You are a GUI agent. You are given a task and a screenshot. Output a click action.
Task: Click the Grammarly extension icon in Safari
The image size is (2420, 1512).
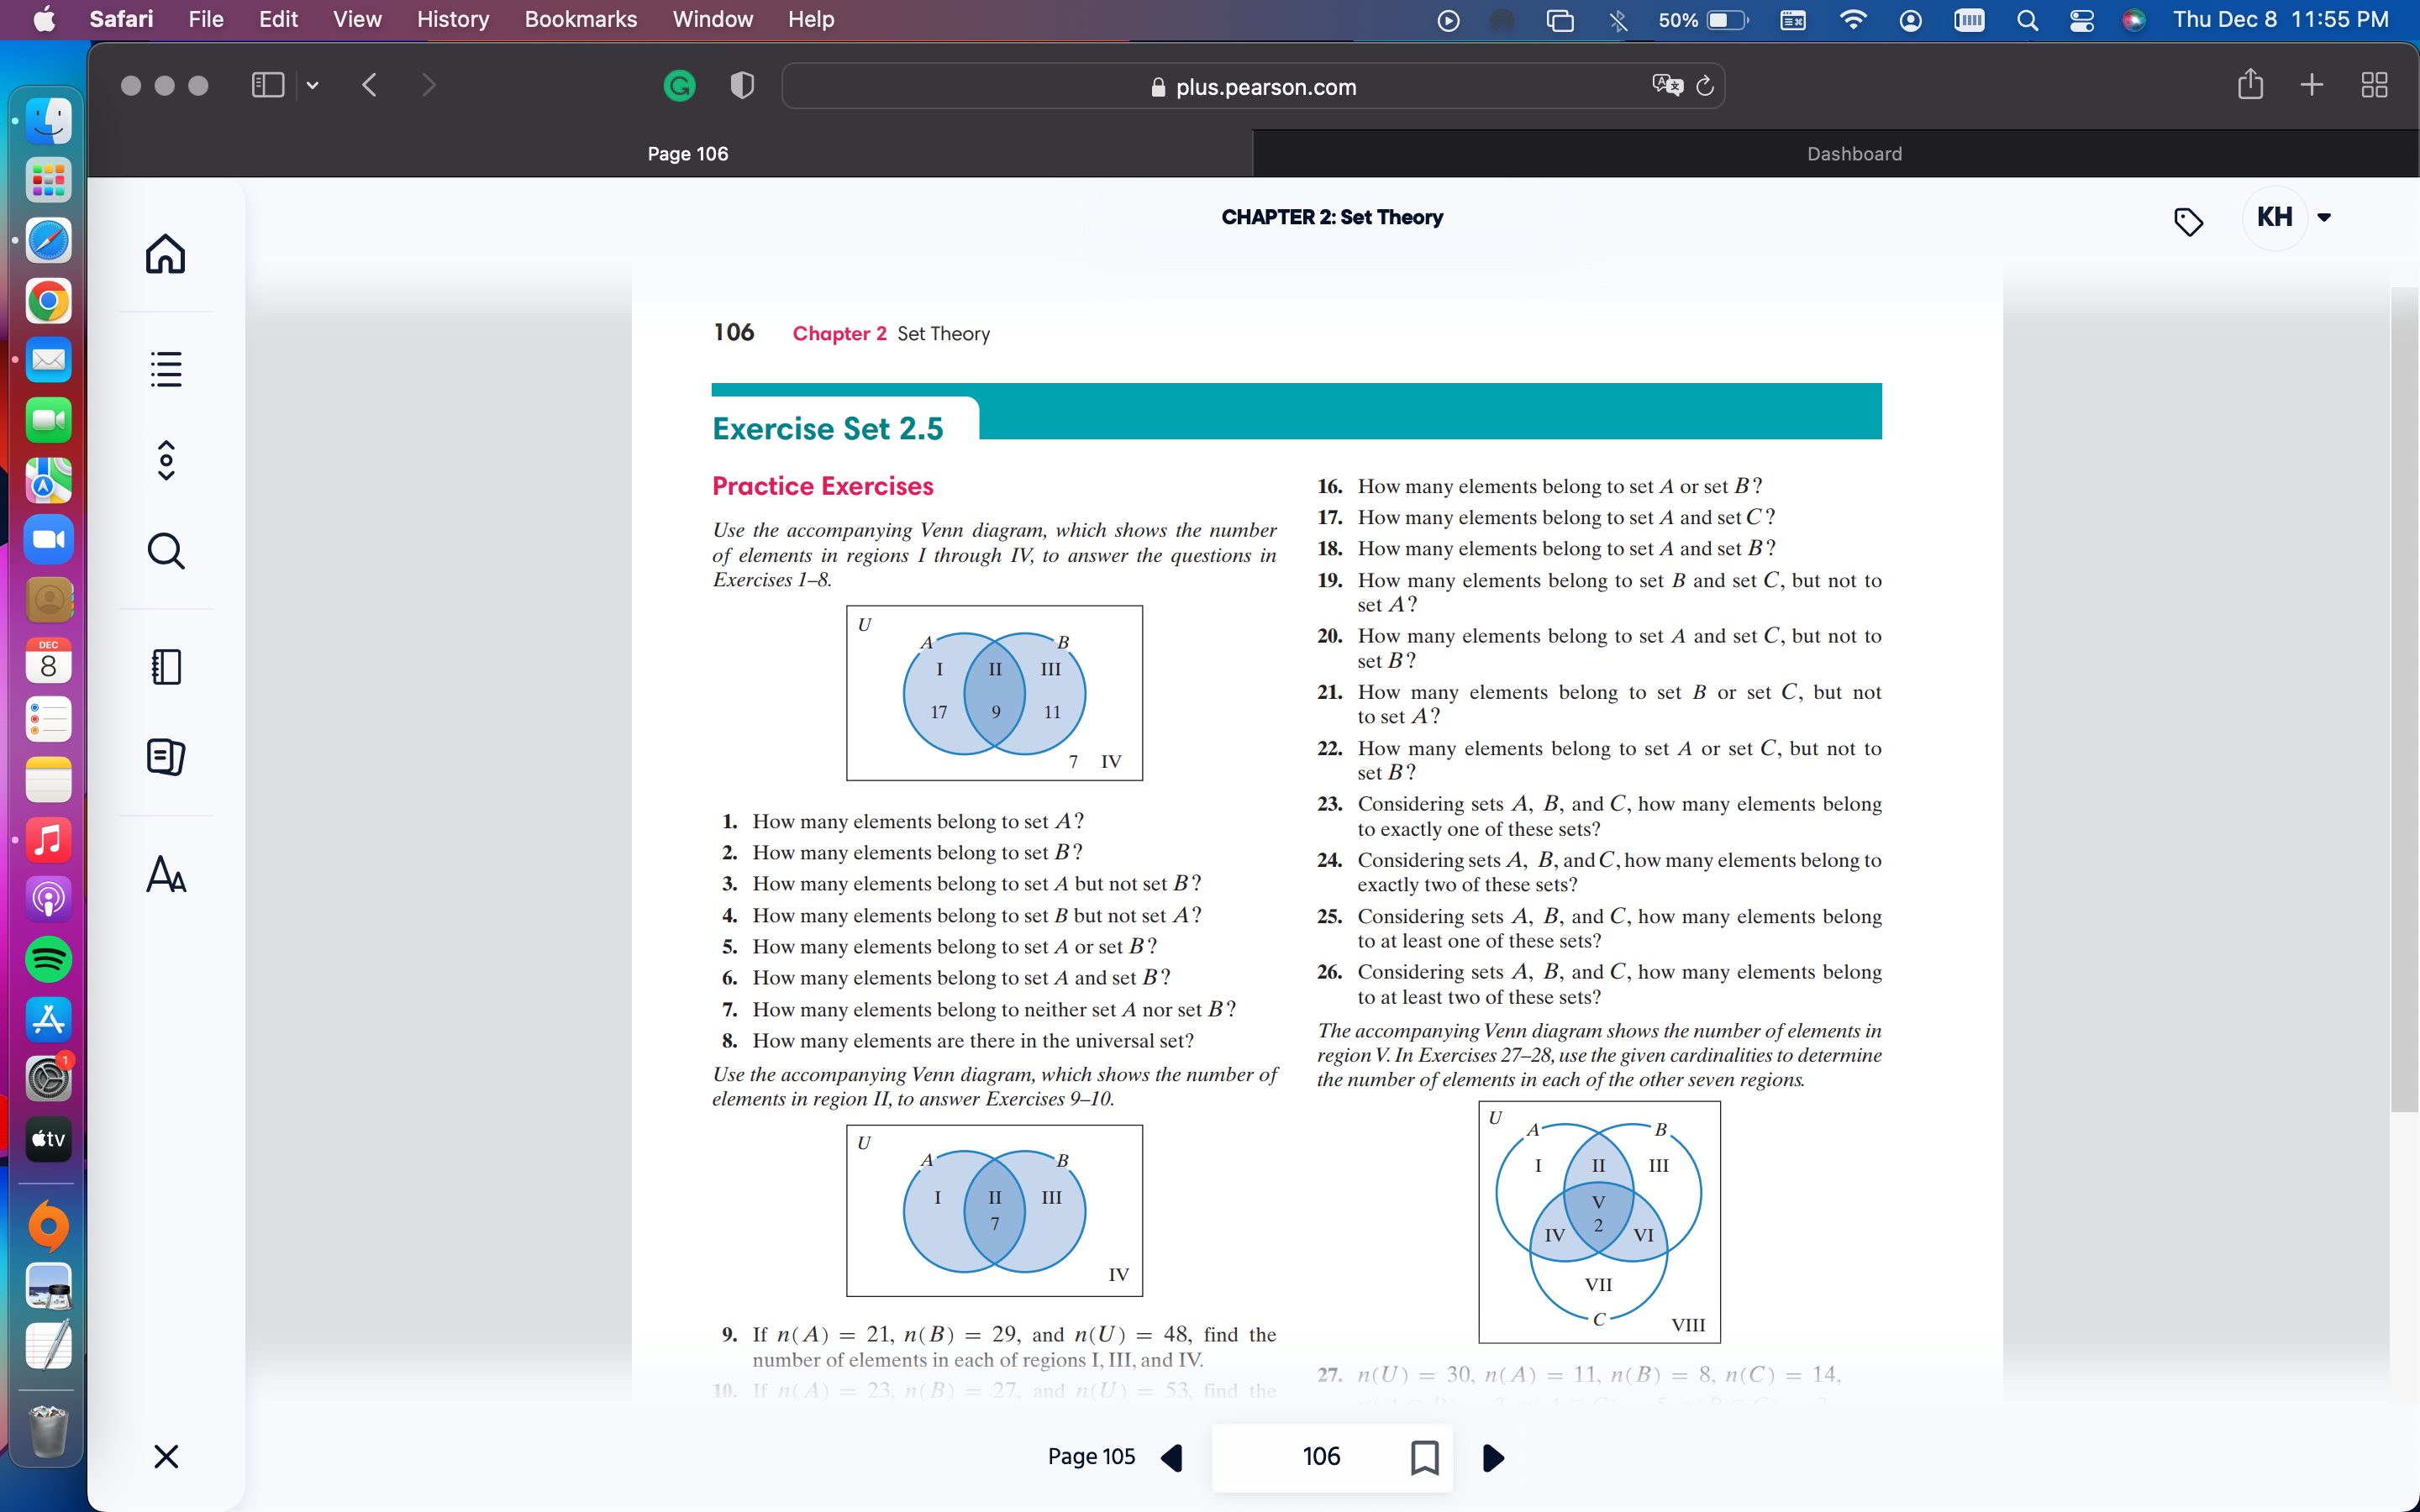pyautogui.click(x=679, y=86)
